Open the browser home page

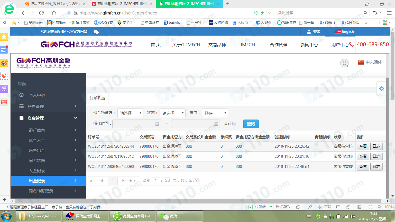pyautogui.click(x=54, y=13)
